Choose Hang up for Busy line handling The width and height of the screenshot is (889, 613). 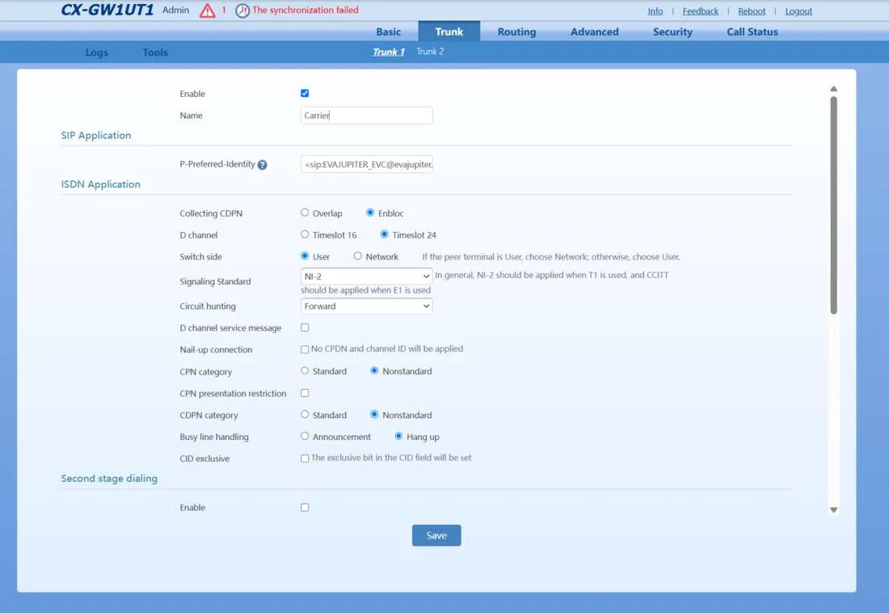(x=398, y=436)
